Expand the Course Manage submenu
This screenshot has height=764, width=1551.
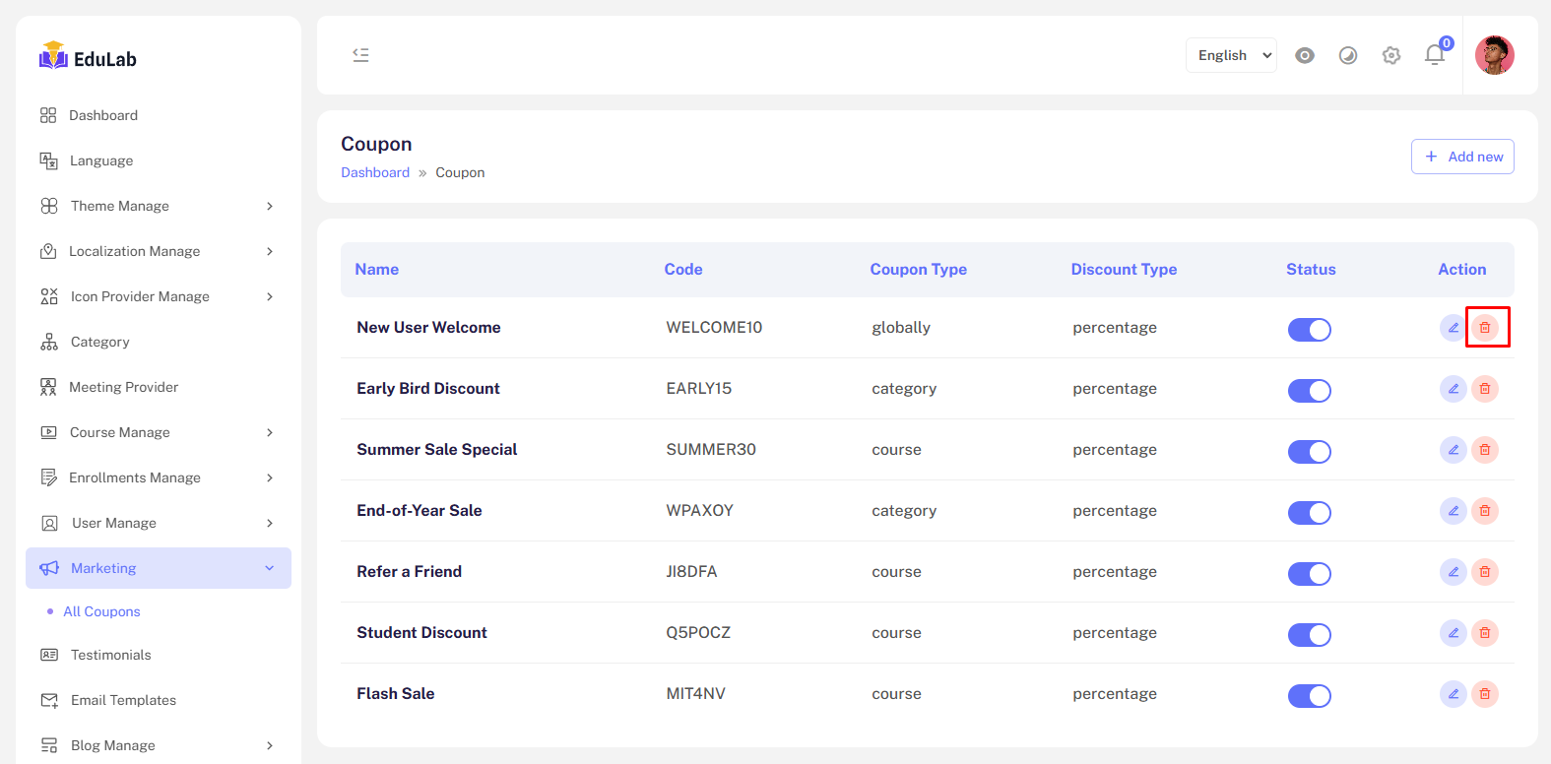pyautogui.click(x=158, y=432)
